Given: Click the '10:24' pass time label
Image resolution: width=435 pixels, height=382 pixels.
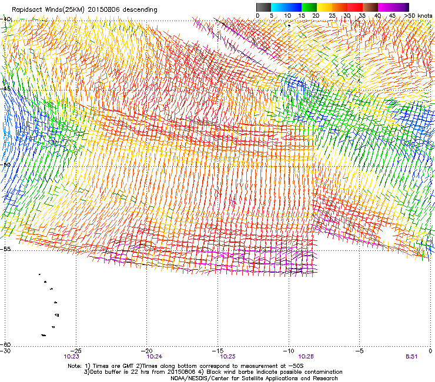Looking at the screenshot, I should pyautogui.click(x=155, y=357).
